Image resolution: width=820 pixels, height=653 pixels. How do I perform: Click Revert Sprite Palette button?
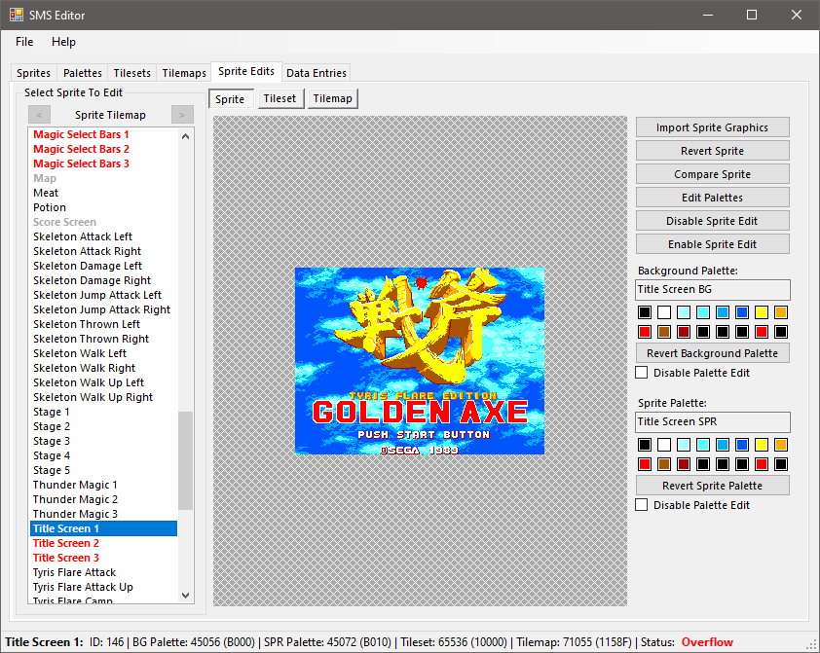pos(712,486)
